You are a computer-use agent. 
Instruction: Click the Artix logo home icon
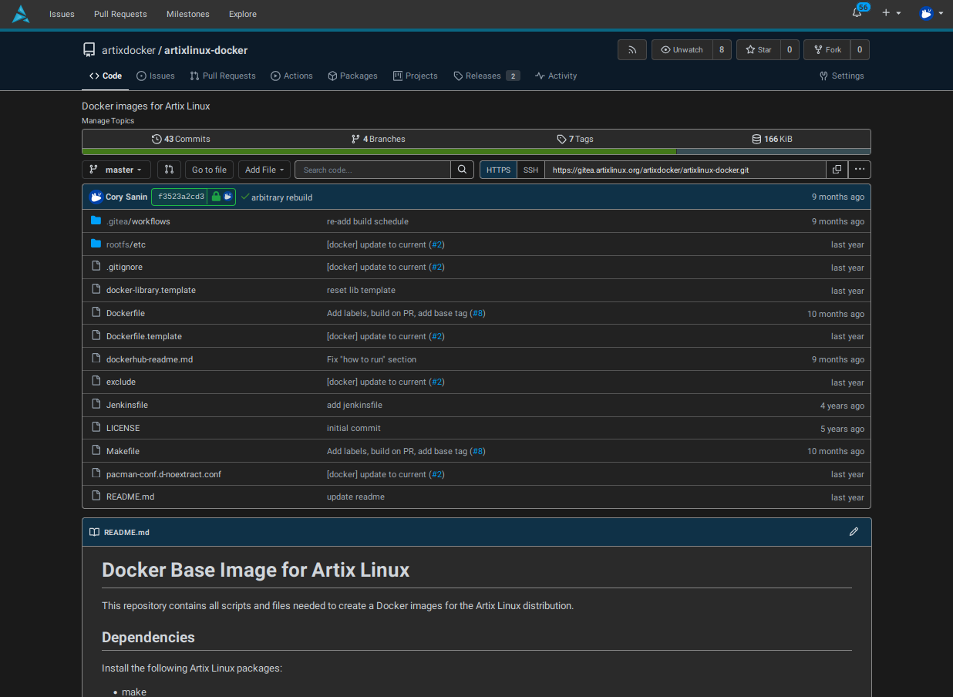click(21, 14)
